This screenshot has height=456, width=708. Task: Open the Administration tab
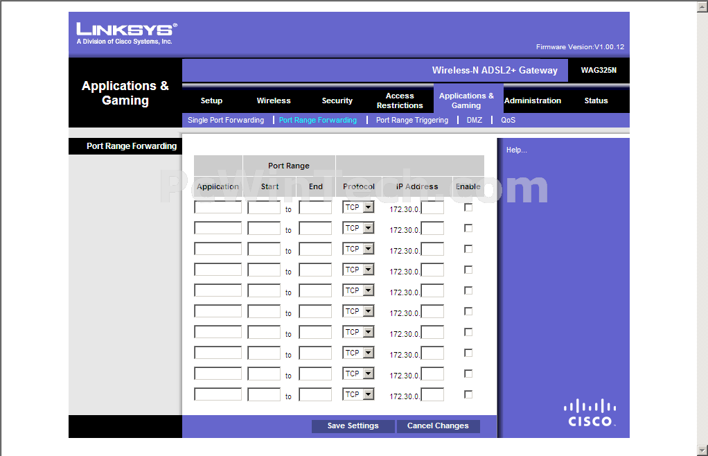(532, 100)
